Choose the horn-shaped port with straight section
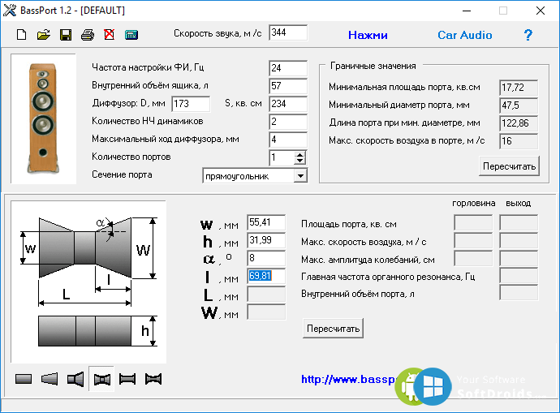Viewport: 560px width, 413px height. coord(75,378)
